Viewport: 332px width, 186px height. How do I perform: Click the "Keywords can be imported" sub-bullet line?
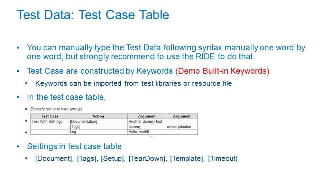[133, 84]
